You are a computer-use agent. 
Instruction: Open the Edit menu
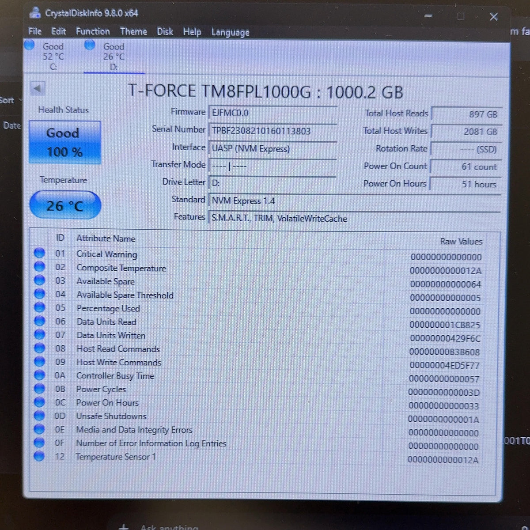[x=59, y=31]
